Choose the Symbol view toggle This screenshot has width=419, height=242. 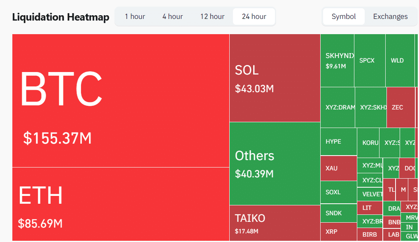pyautogui.click(x=344, y=16)
